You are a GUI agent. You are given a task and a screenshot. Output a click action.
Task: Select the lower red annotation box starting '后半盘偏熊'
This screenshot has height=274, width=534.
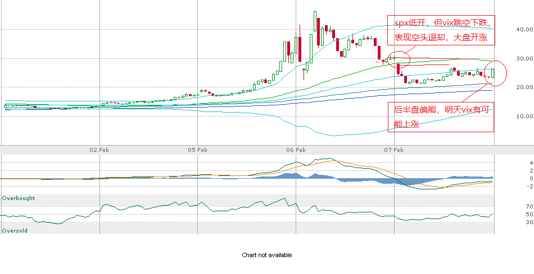440,117
